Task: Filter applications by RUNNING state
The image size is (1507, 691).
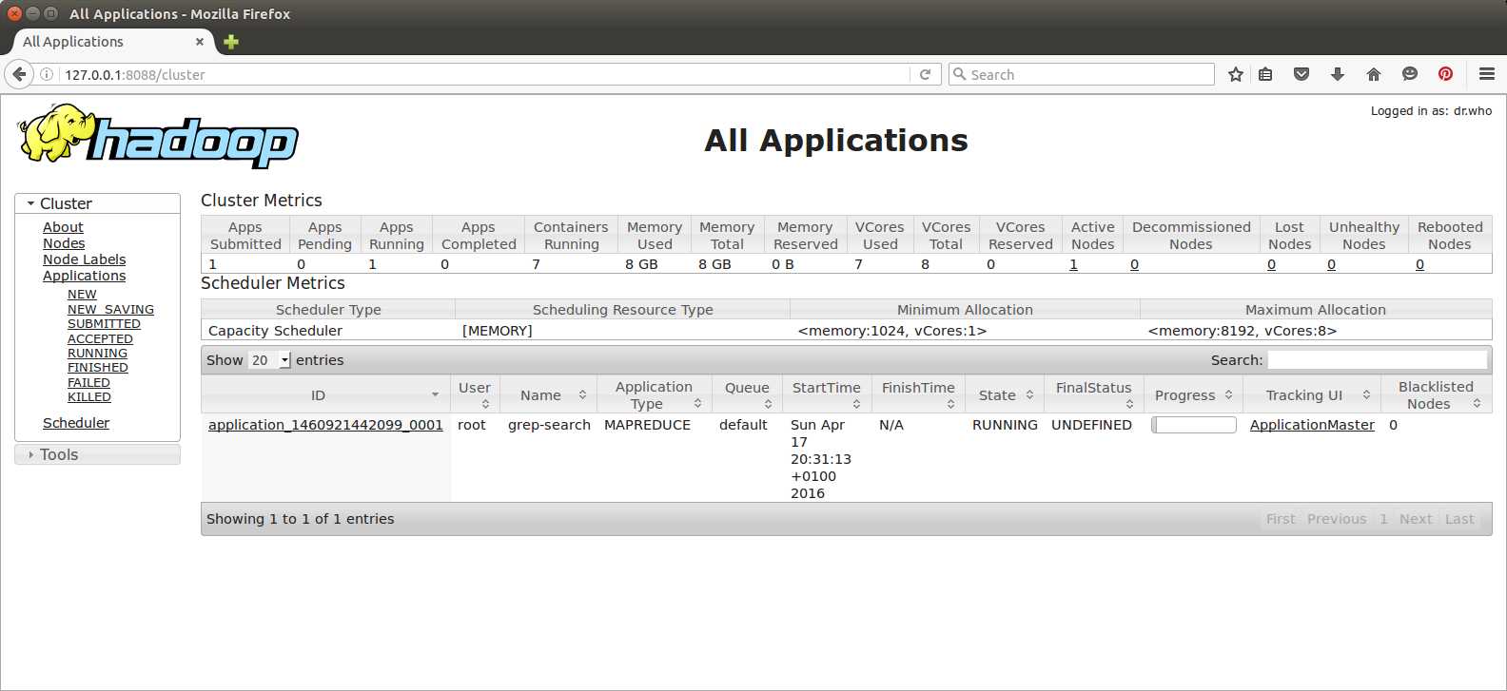Action: click(x=97, y=353)
